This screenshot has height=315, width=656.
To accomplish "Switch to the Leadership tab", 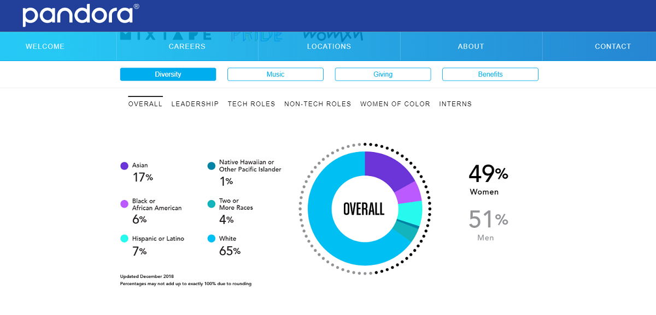I will coord(195,104).
